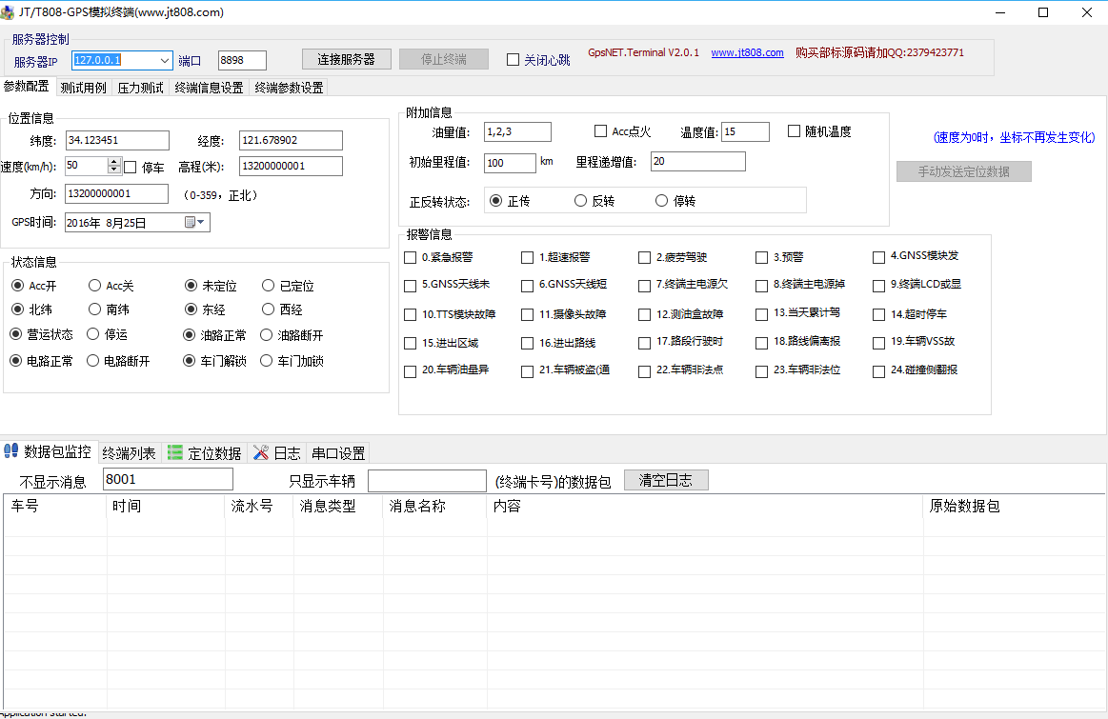Image resolution: width=1108 pixels, height=719 pixels.
Task: Open the 日志 tab with tools icon
Action: coord(276,452)
